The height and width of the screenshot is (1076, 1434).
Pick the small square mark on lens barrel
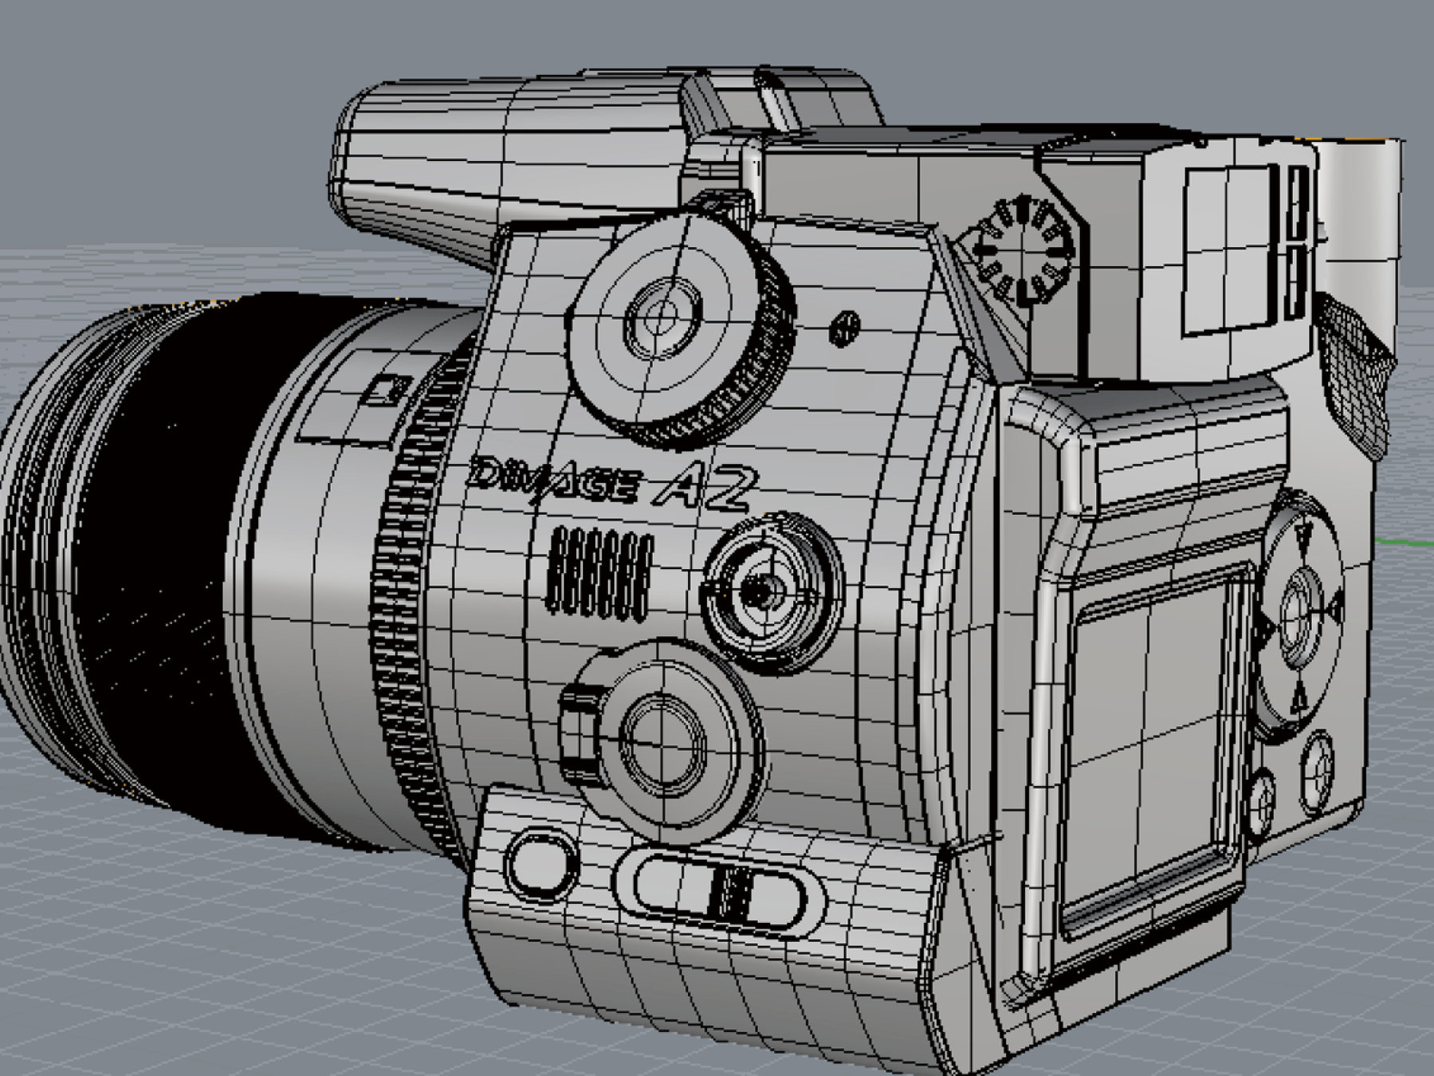pos(387,391)
